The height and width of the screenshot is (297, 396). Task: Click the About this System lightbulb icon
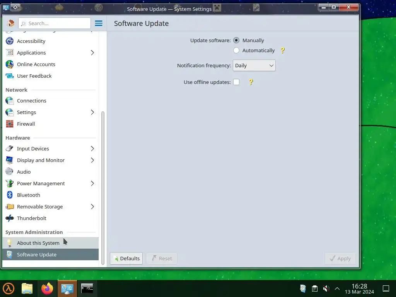pos(10,243)
